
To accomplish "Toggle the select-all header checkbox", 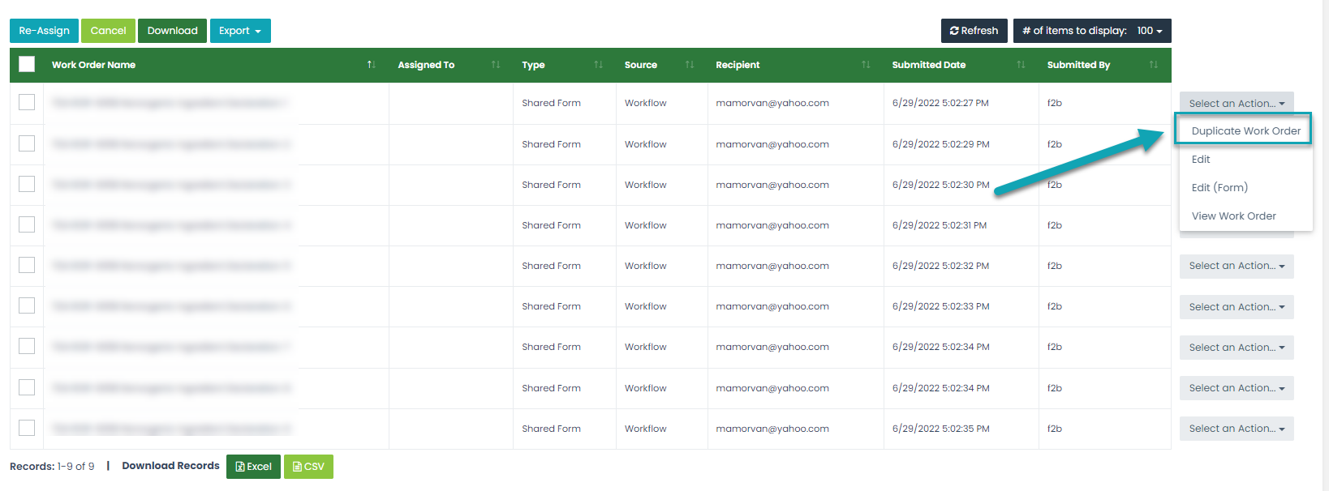I will 27,64.
